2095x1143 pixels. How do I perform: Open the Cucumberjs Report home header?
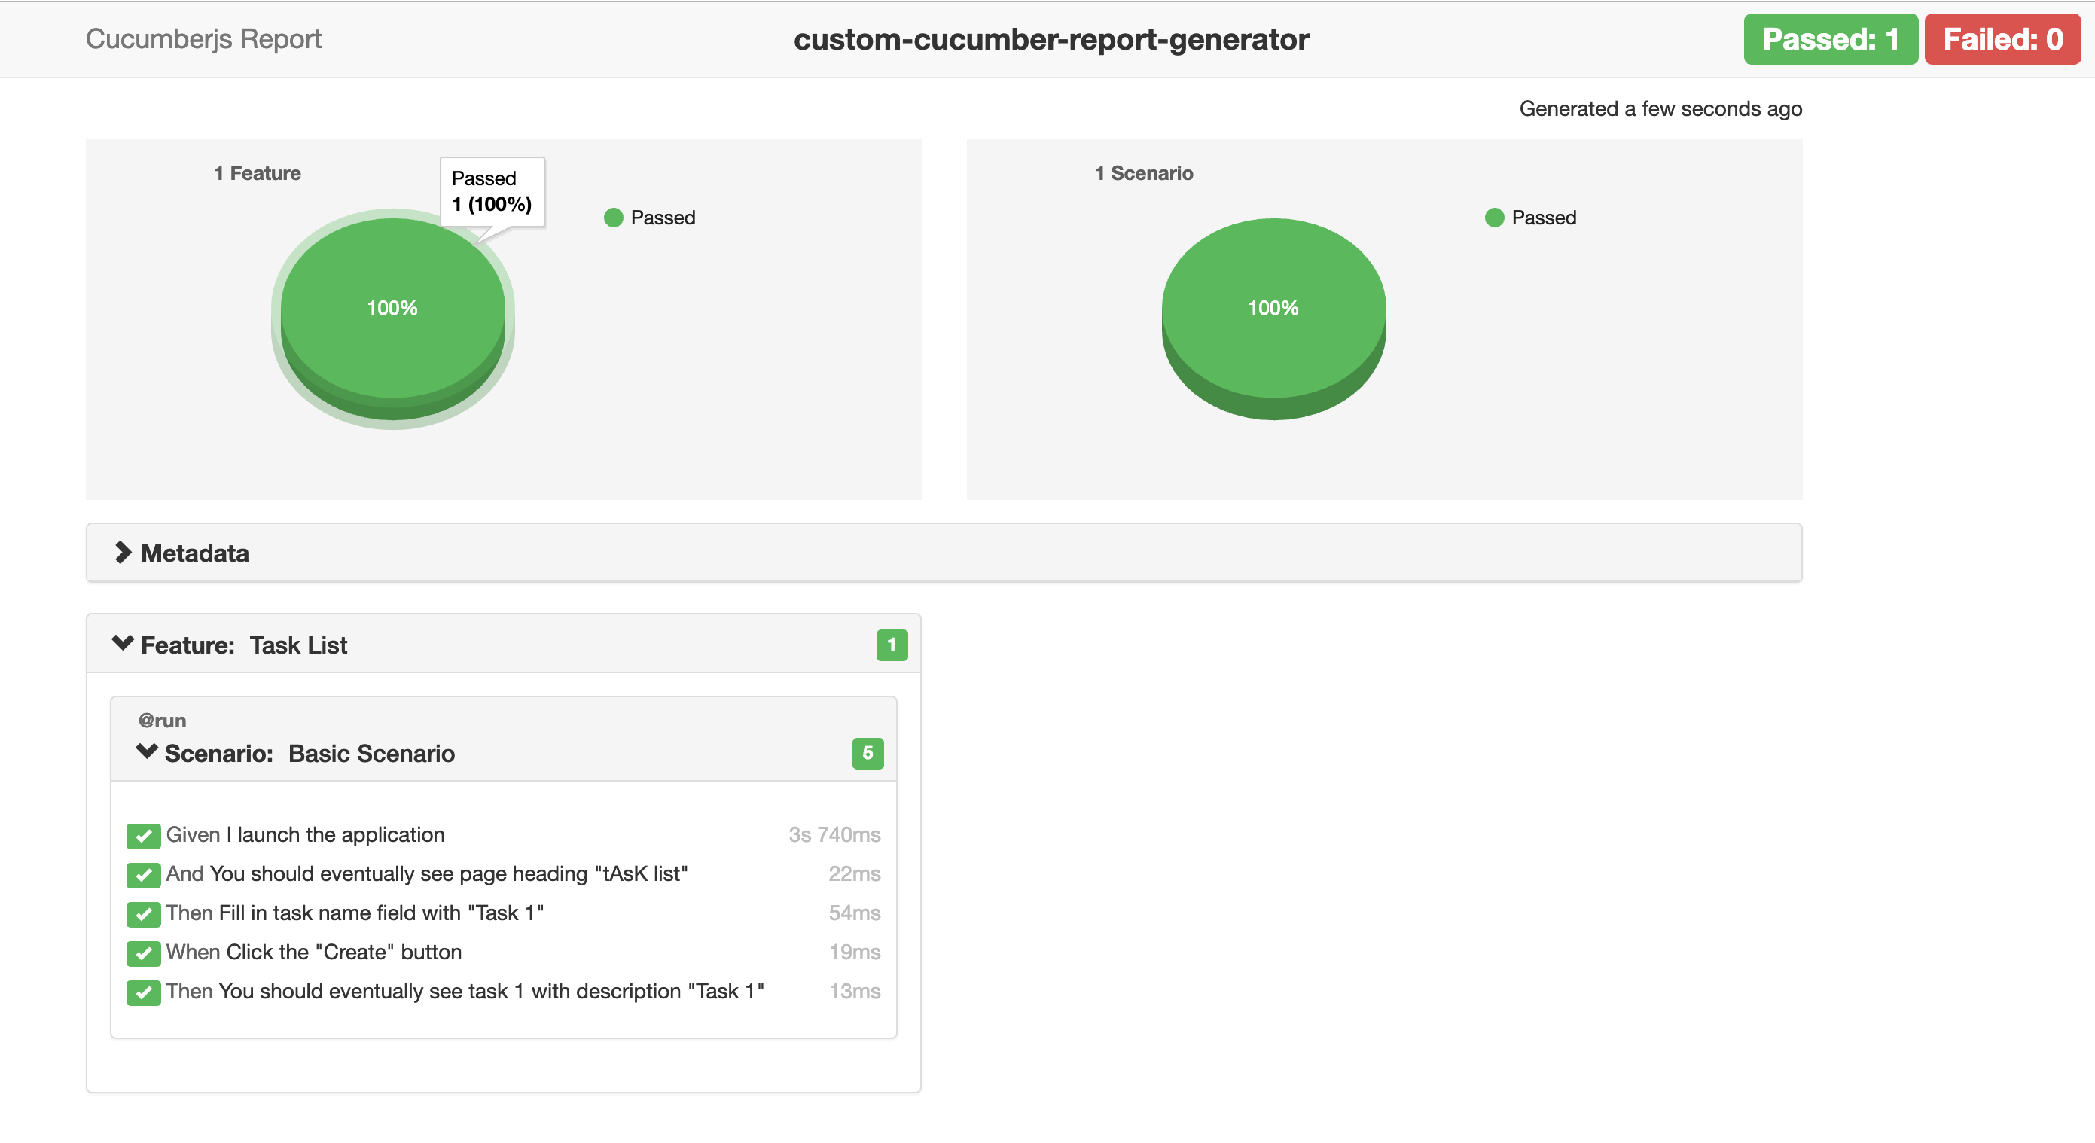coord(203,38)
